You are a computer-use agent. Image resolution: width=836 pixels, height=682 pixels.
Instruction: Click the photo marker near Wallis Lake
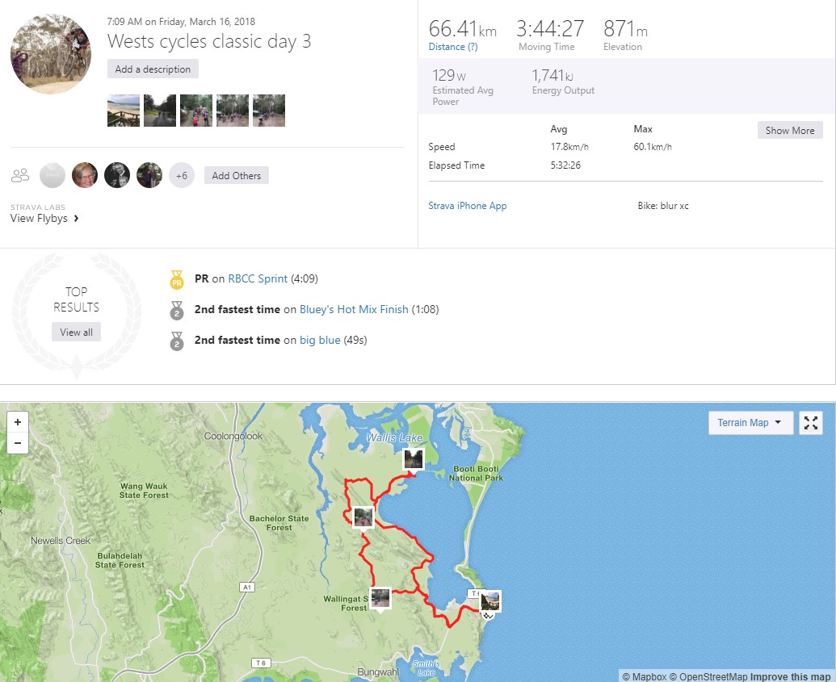(413, 459)
